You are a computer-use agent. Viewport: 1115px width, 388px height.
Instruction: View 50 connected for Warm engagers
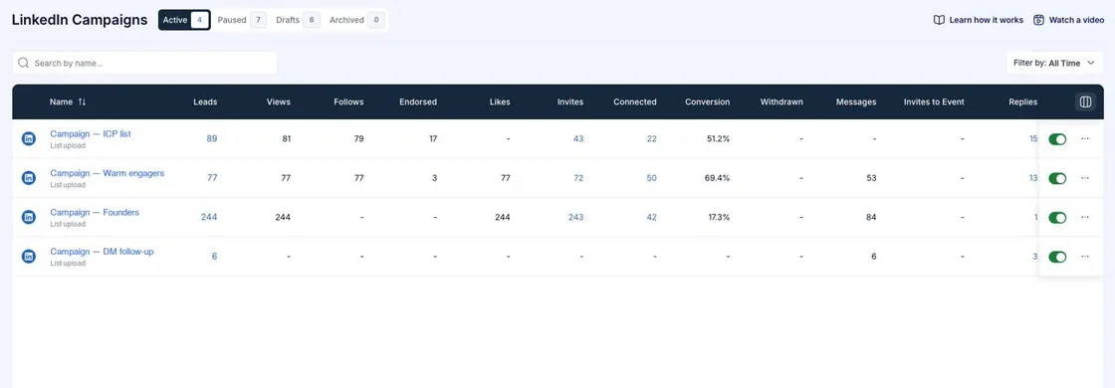point(651,178)
